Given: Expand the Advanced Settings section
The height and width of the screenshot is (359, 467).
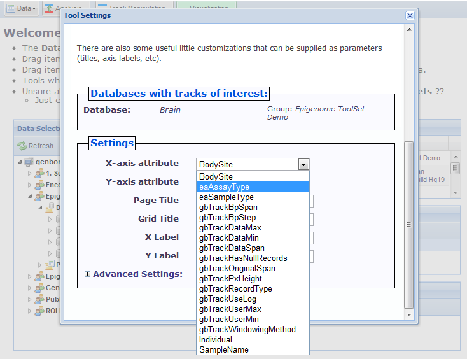Looking at the screenshot, I should pos(88,274).
